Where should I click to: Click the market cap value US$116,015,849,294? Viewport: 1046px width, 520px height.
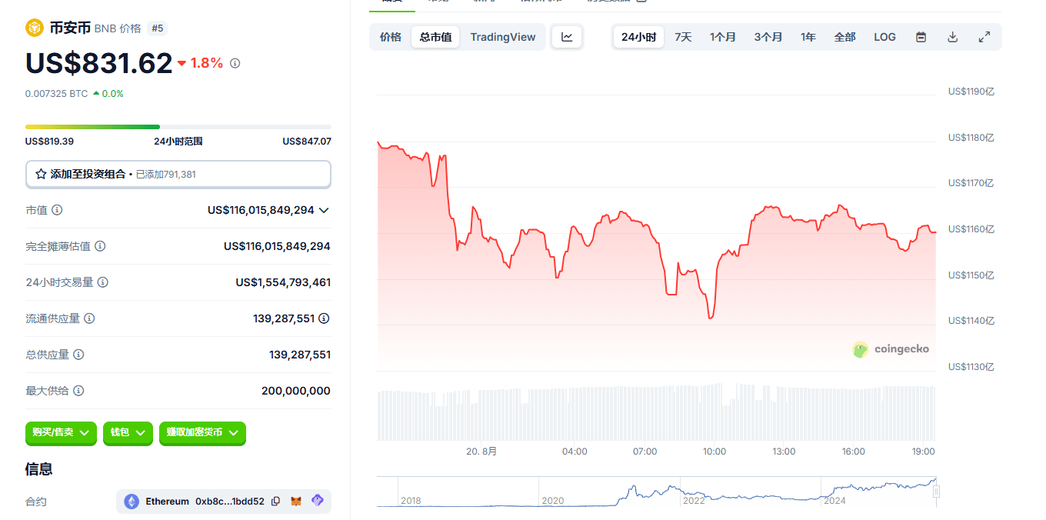[261, 210]
